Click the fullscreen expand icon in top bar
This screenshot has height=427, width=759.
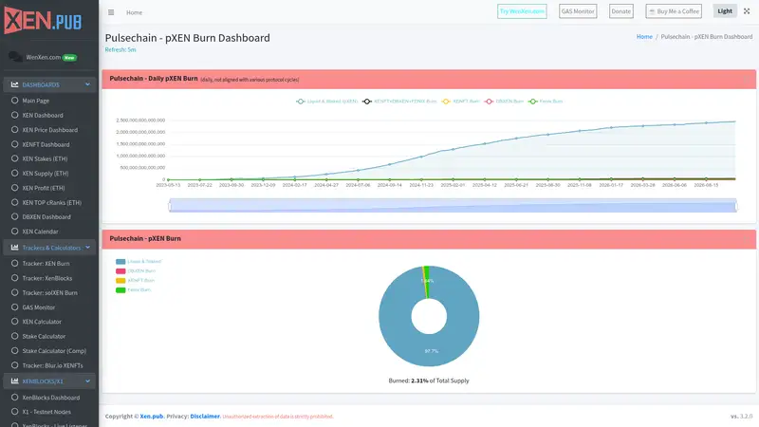point(747,11)
